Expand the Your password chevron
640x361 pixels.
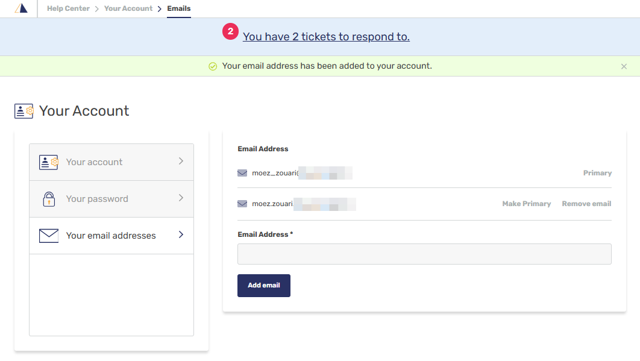pyautogui.click(x=181, y=198)
